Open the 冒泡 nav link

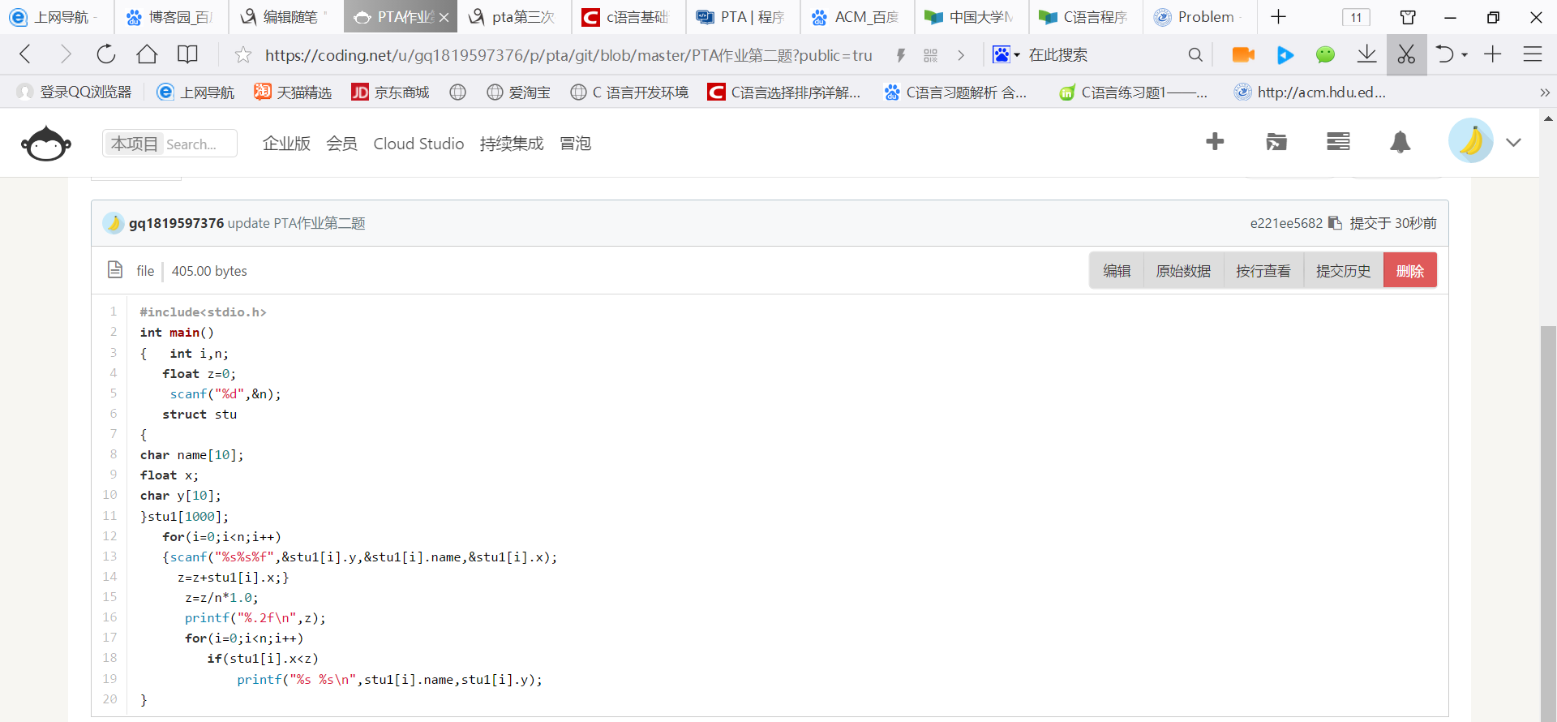pos(576,144)
